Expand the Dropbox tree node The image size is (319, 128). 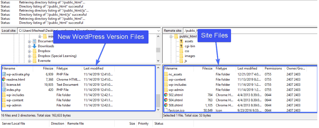(29, 51)
